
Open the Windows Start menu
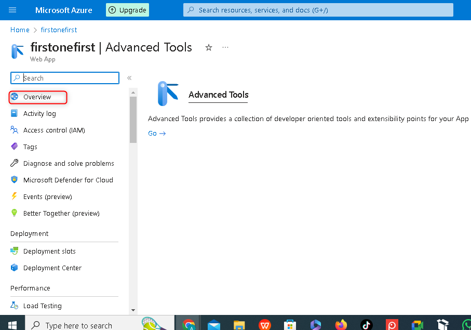click(x=12, y=325)
